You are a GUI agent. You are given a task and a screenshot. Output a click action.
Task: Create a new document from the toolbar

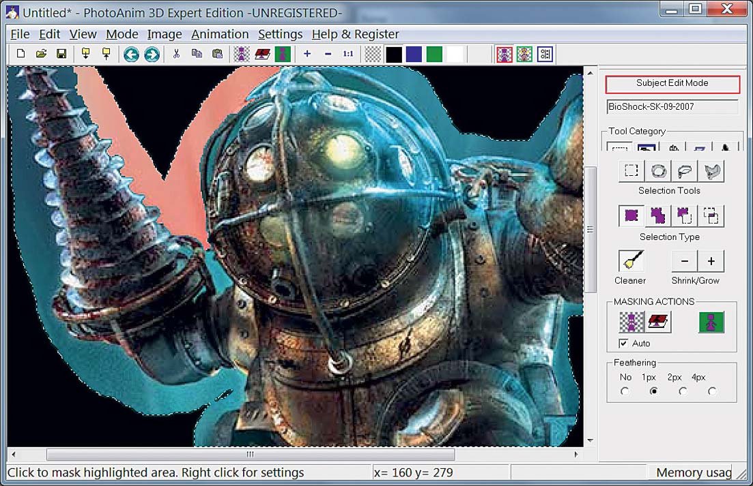pyautogui.click(x=20, y=54)
